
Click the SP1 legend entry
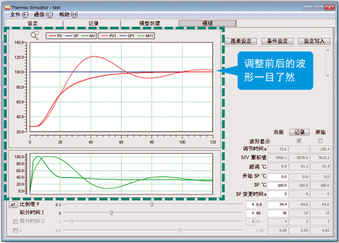tap(126, 36)
